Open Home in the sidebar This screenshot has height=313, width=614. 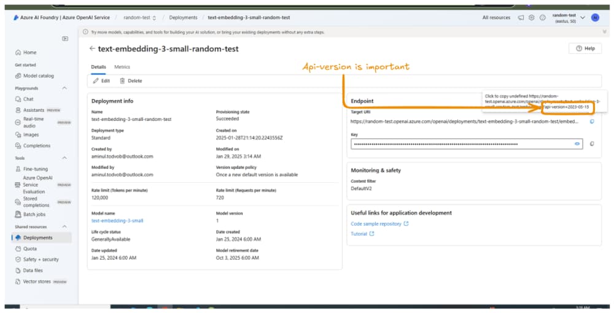(x=26, y=52)
